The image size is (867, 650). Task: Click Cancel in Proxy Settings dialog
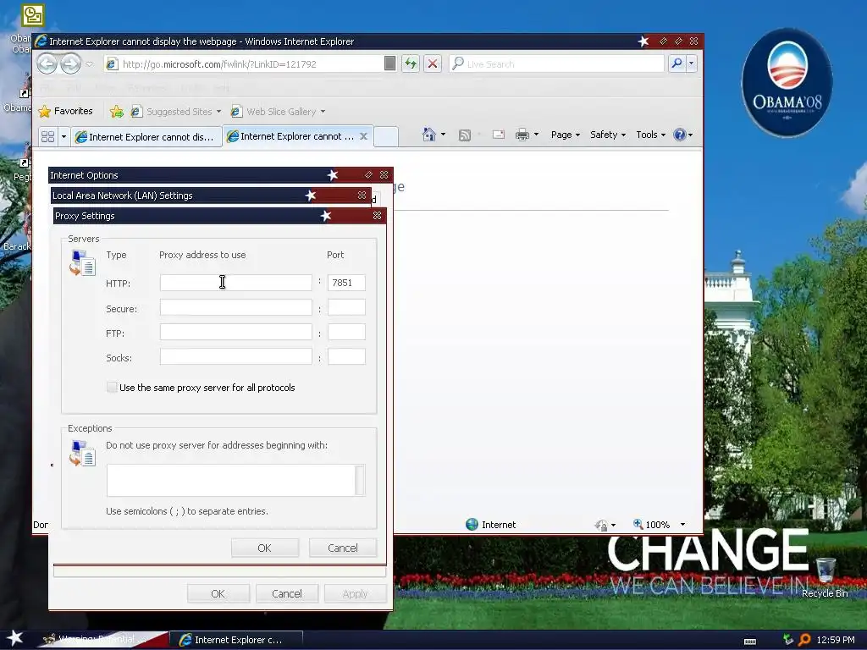[343, 548]
